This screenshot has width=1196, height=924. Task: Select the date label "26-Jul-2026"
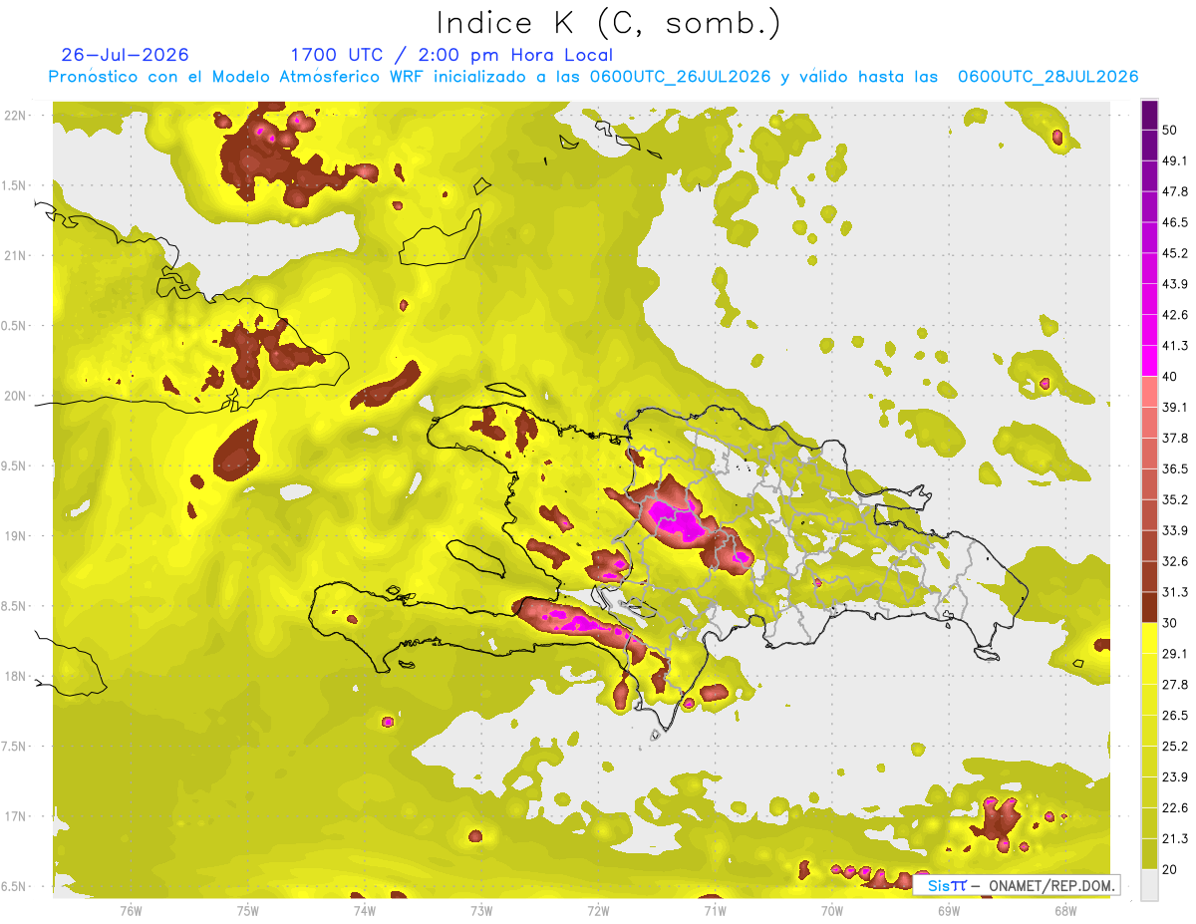pyautogui.click(x=125, y=55)
